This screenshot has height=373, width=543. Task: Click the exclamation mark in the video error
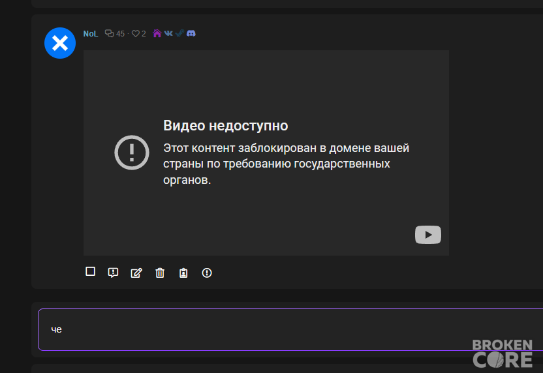(x=132, y=153)
